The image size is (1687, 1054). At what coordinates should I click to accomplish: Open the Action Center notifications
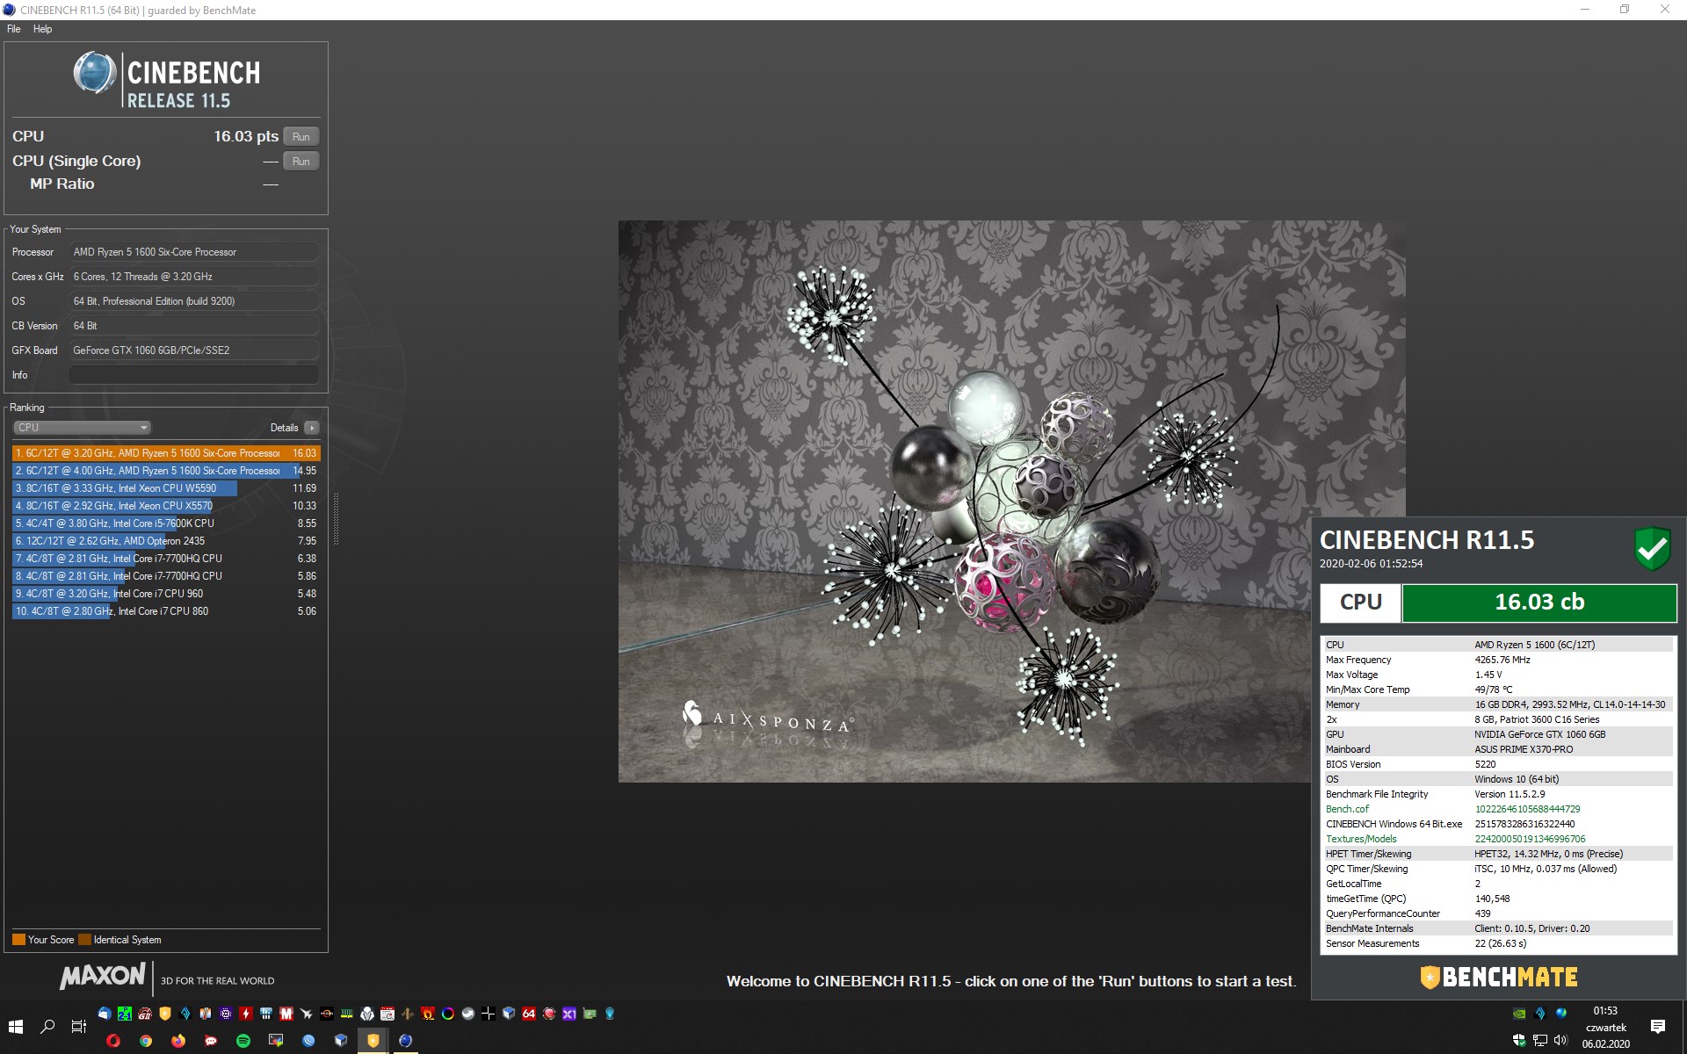(x=1658, y=1027)
